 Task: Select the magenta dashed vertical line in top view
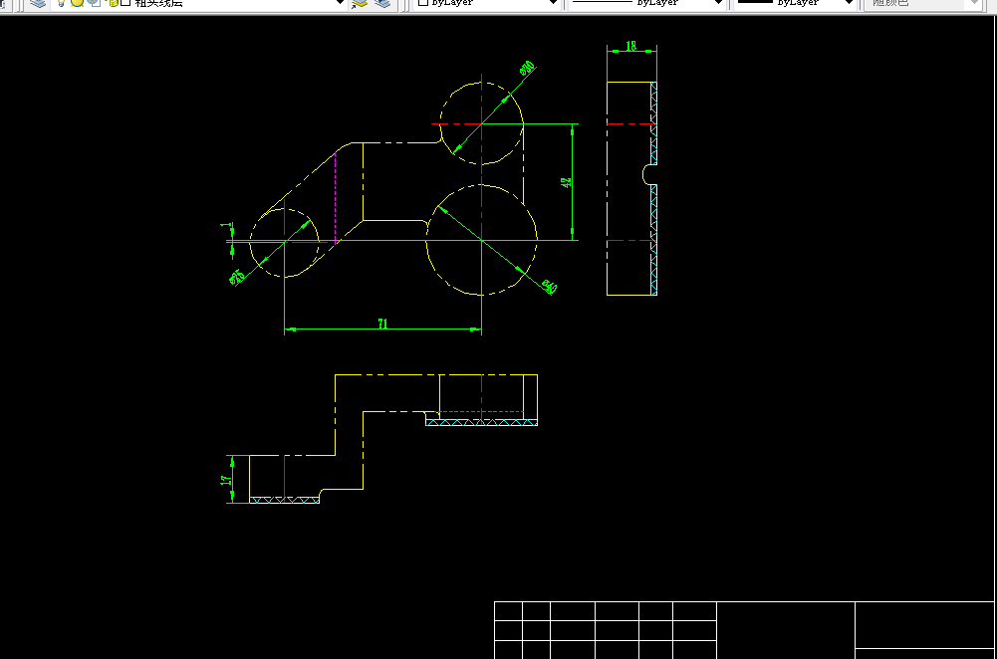tap(335, 199)
